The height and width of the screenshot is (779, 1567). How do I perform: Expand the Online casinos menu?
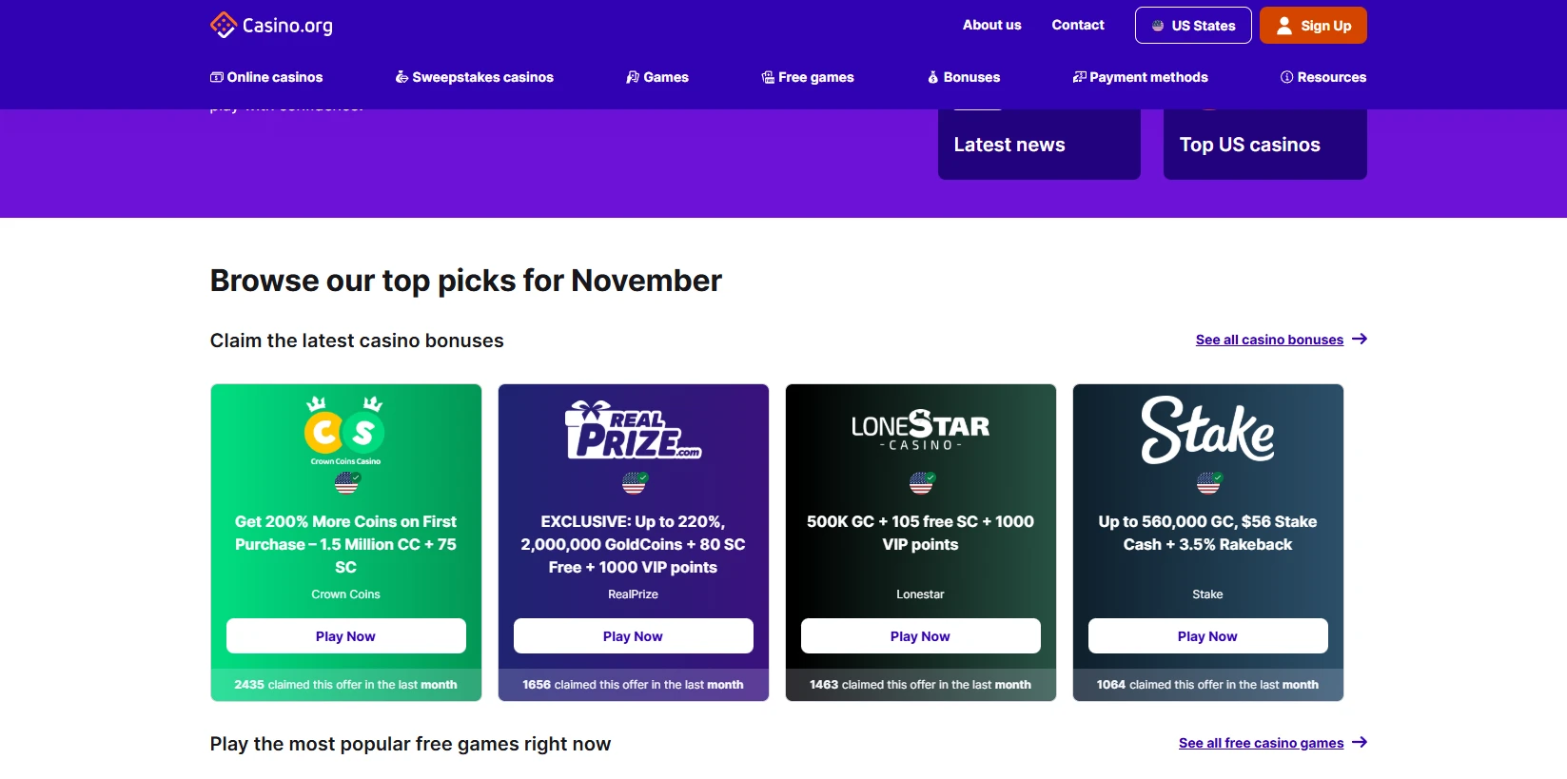[x=266, y=77]
